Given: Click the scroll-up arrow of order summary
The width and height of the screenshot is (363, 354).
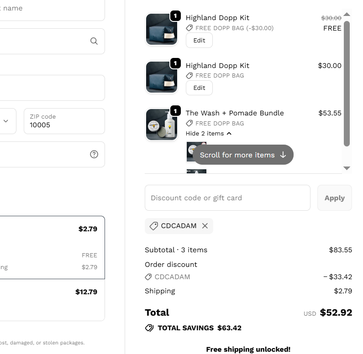Looking at the screenshot, I should tap(347, 14).
